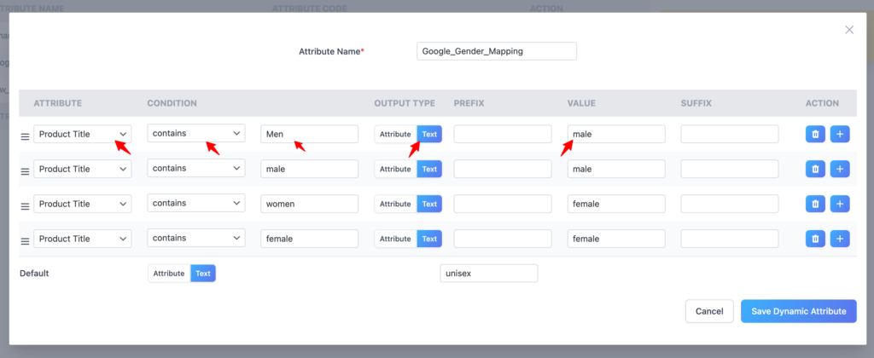Viewport: 874px width, 358px height.
Task: Open the Product Title dropdown in first row
Action: click(x=83, y=134)
